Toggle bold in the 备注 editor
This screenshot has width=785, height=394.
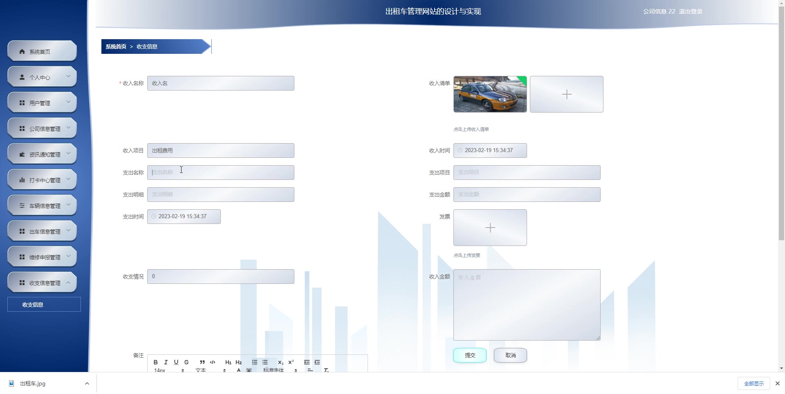click(x=155, y=362)
